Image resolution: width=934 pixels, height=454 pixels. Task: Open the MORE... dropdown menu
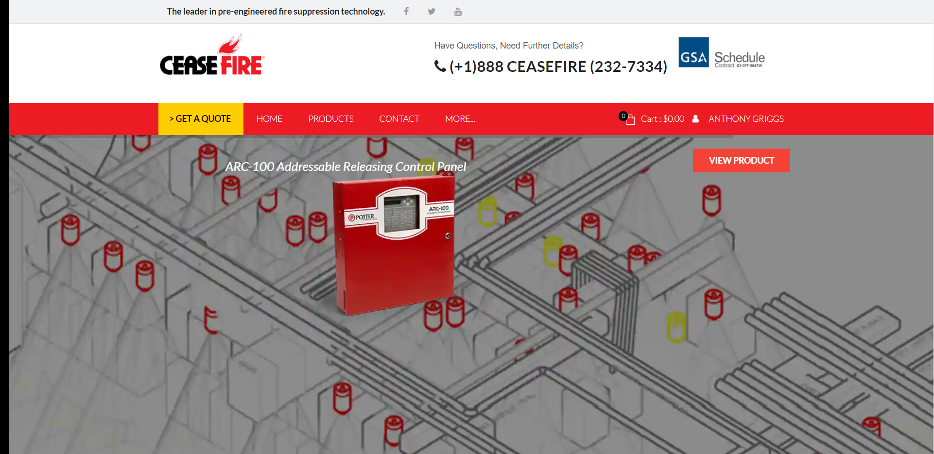(460, 118)
